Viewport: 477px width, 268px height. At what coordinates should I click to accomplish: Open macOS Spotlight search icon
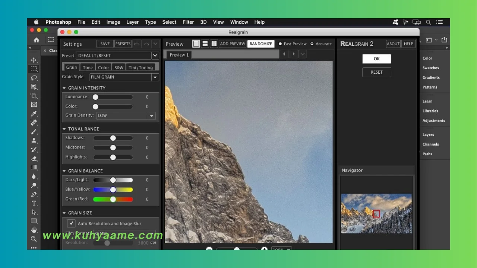coord(429,22)
